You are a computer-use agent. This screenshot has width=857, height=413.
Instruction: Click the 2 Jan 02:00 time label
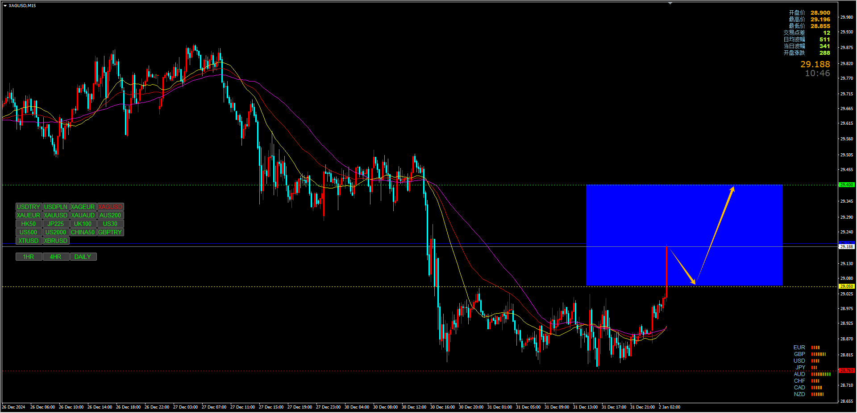670,407
